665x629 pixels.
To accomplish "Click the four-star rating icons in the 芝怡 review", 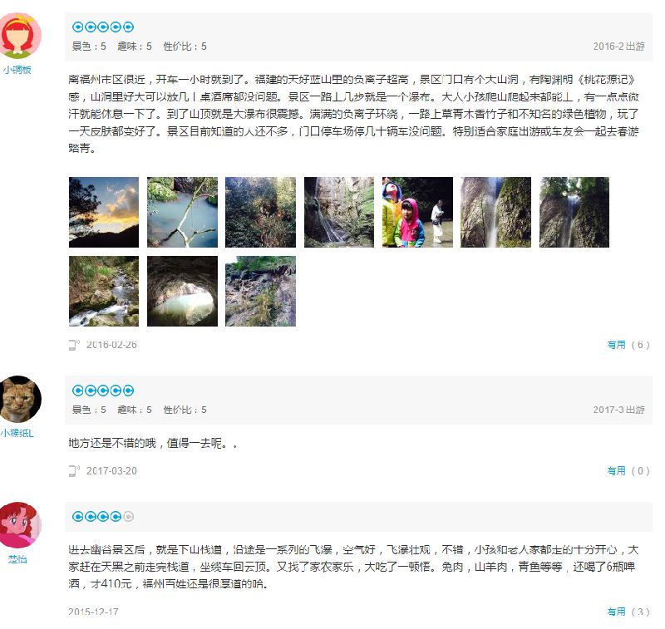I will 103,516.
